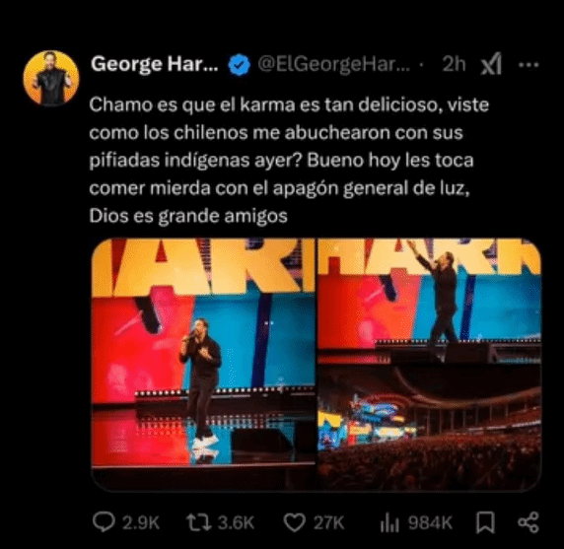Viewport: 564px width, 549px height.
Task: Click the blue verified badge
Action: (240, 65)
